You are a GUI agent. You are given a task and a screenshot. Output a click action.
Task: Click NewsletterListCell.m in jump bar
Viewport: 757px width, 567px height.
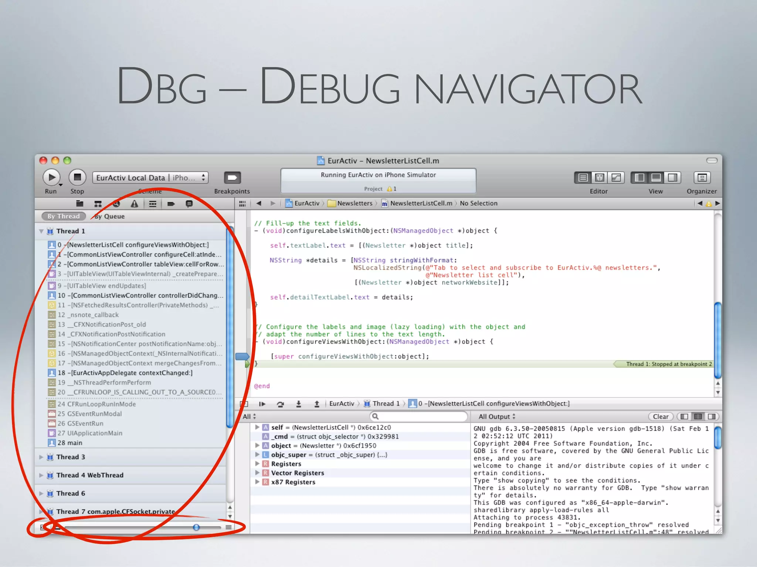417,203
